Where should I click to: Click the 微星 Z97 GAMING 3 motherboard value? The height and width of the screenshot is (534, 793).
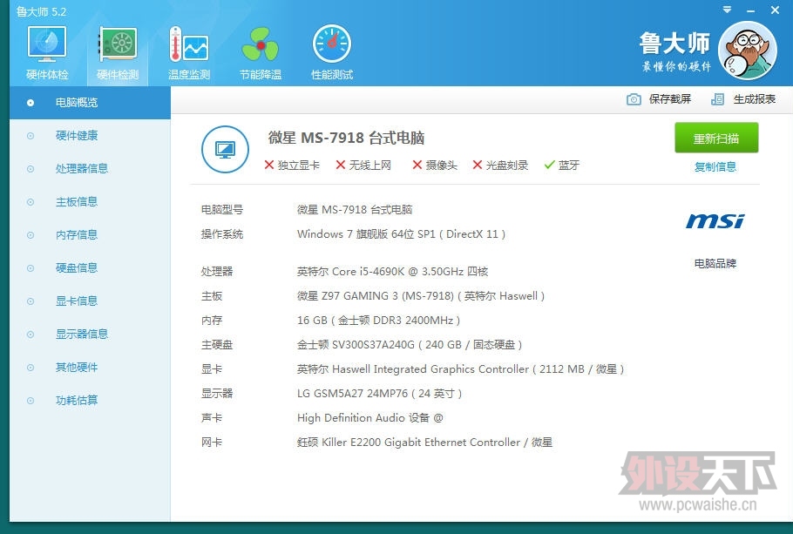(x=421, y=296)
